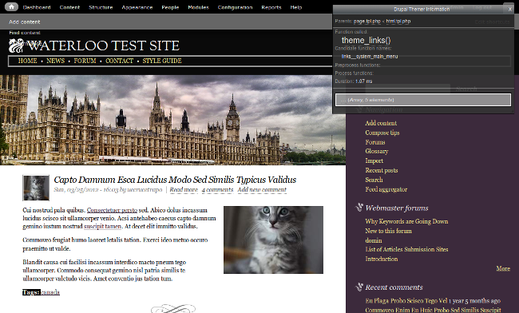
Task: Go to CONTACT in main menu
Action: click(x=119, y=61)
